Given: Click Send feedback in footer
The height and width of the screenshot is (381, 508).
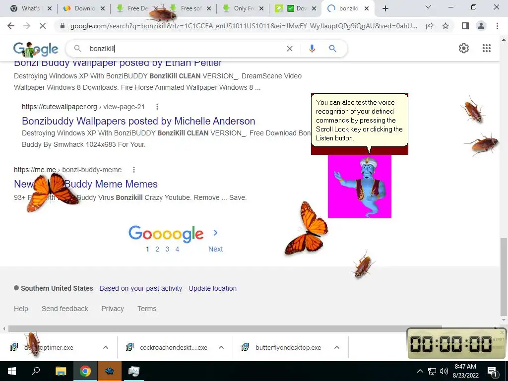Looking at the screenshot, I should pos(65,309).
